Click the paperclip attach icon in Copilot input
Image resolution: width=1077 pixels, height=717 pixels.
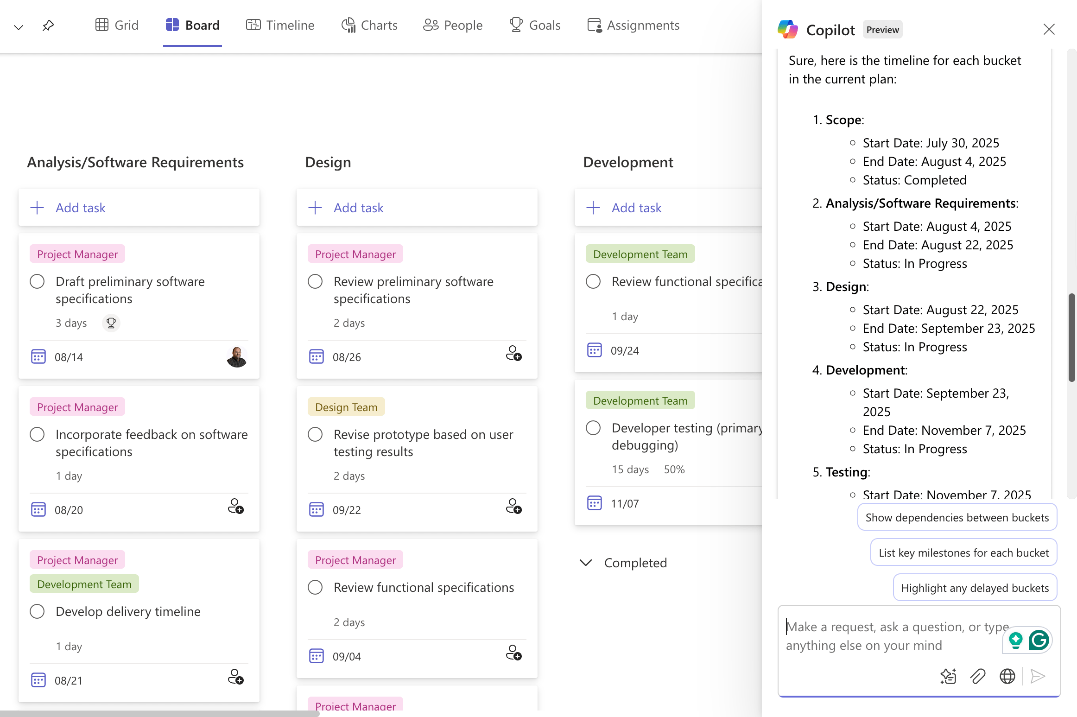point(978,676)
